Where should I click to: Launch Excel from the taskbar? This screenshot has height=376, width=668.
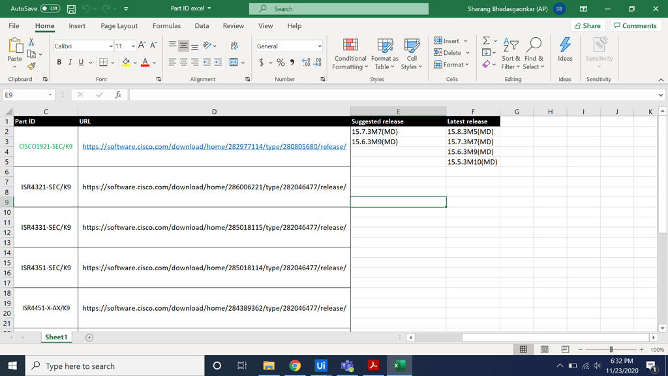point(399,366)
